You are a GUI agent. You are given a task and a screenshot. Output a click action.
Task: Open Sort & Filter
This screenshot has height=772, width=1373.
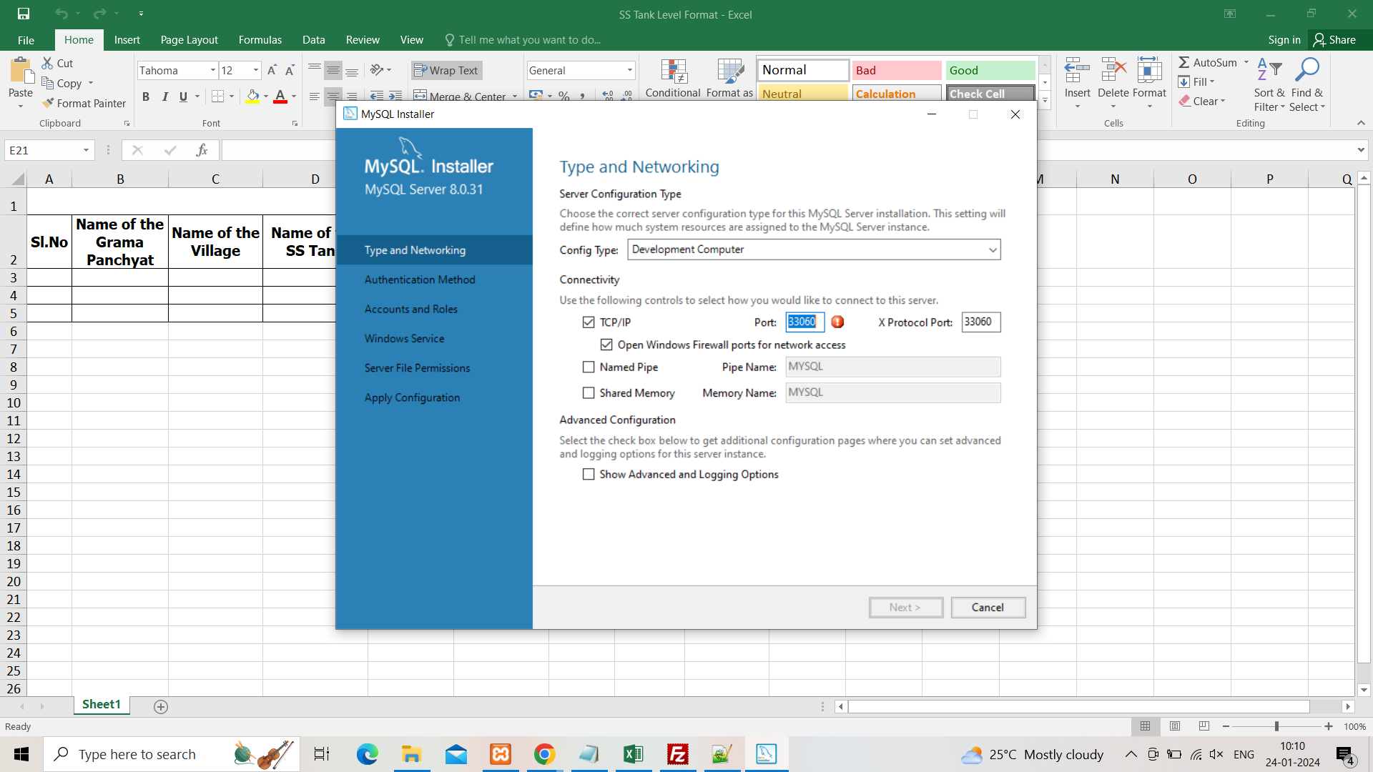pyautogui.click(x=1269, y=84)
